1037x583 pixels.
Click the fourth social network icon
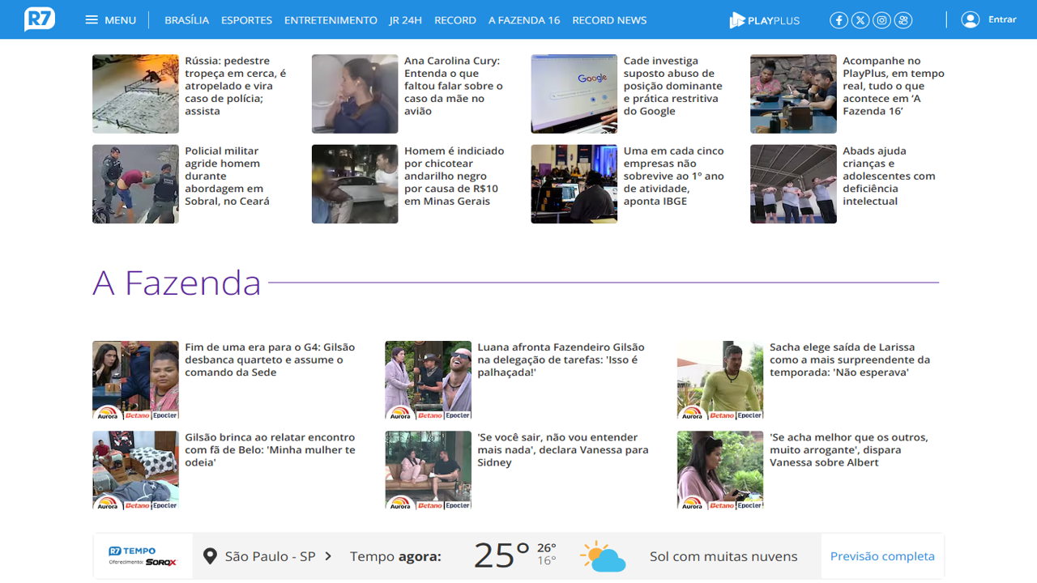(x=903, y=20)
